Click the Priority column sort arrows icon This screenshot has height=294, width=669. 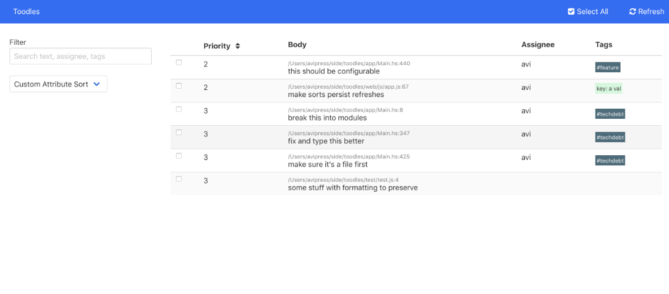pos(238,46)
